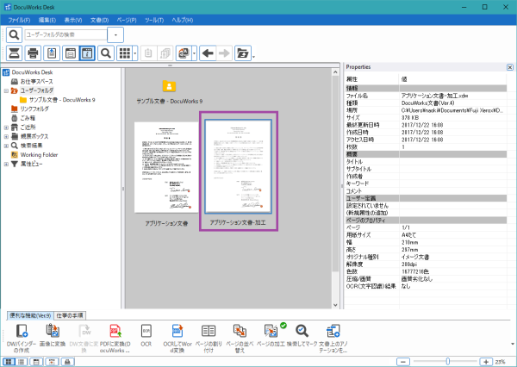
Task: Collapse the ユーザーフォルダ tree node
Action: (6, 90)
